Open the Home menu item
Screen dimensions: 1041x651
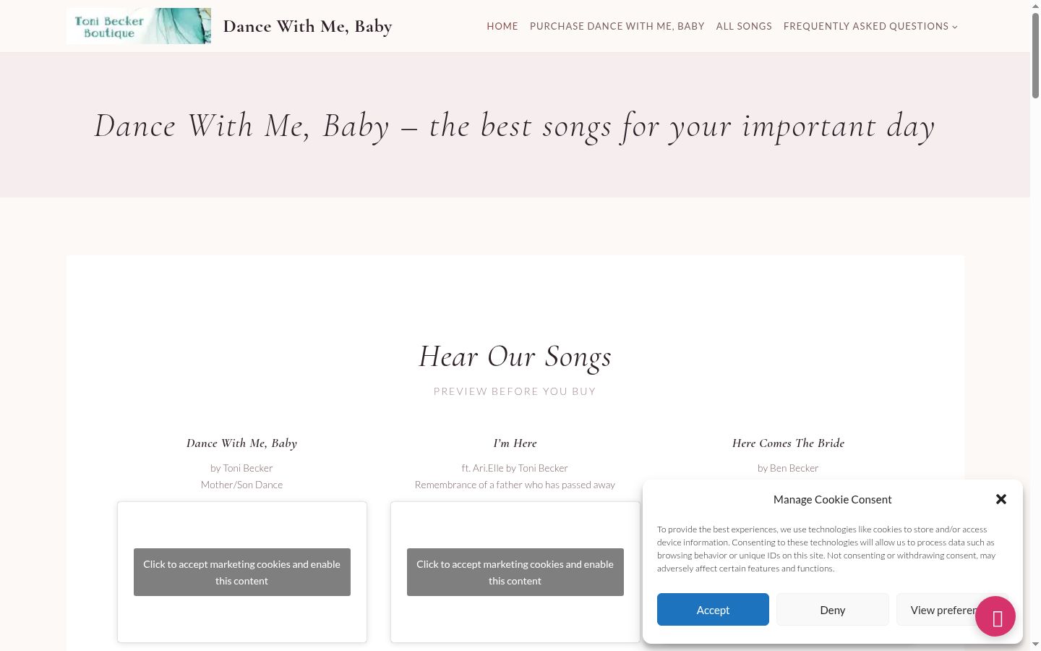502,26
